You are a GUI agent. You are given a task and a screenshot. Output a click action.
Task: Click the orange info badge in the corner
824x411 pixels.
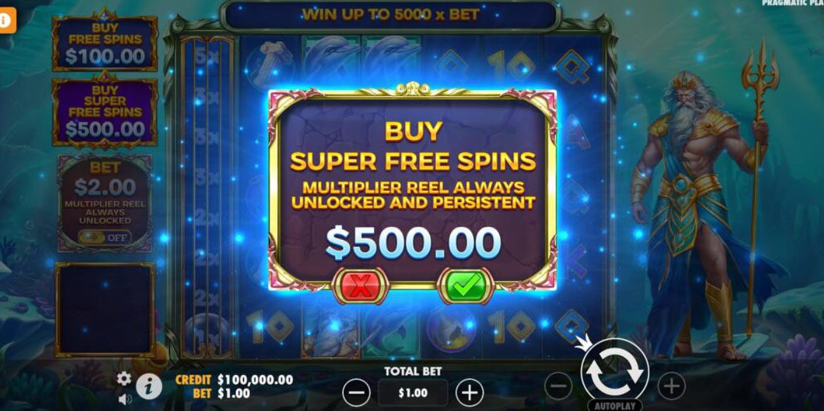tap(7, 19)
